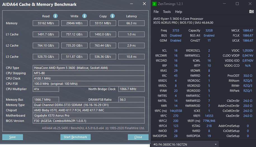Select Memory Latency value 66.3 ns
Screen dimensions: 256x147
point(131,23)
